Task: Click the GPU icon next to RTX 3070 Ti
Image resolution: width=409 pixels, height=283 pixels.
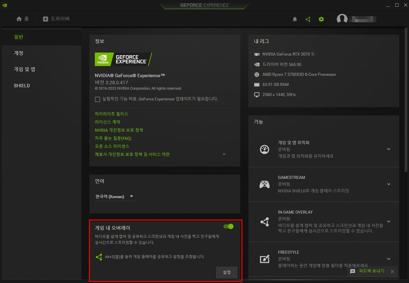Action: click(257, 54)
